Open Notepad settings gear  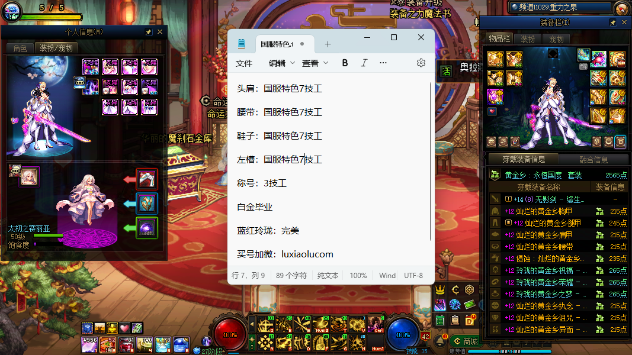[x=421, y=63]
